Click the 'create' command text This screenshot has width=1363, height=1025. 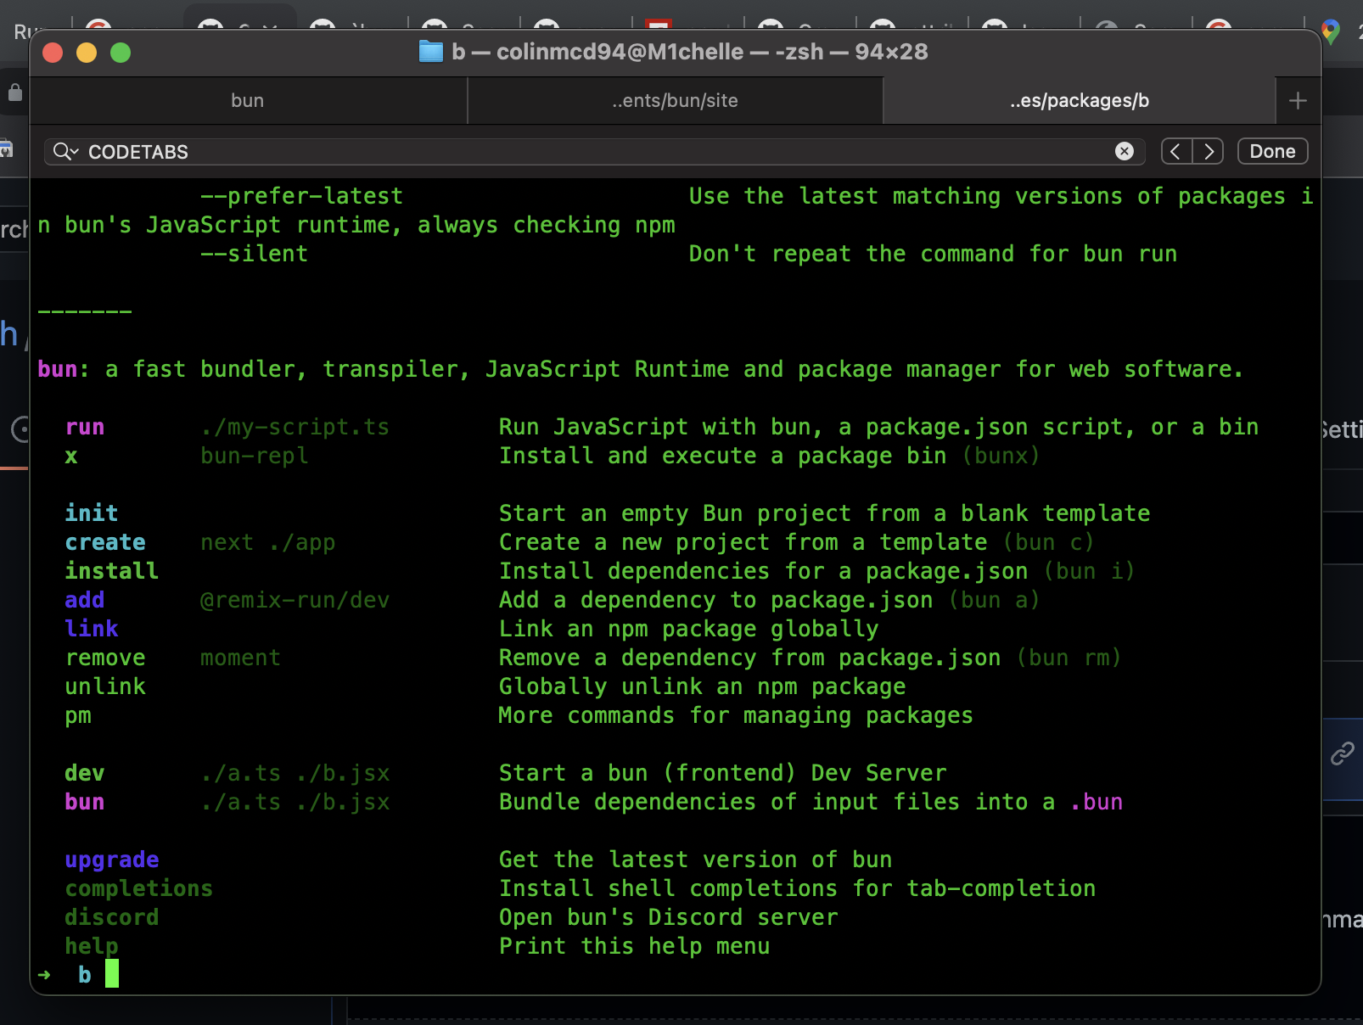pyautogui.click(x=105, y=542)
